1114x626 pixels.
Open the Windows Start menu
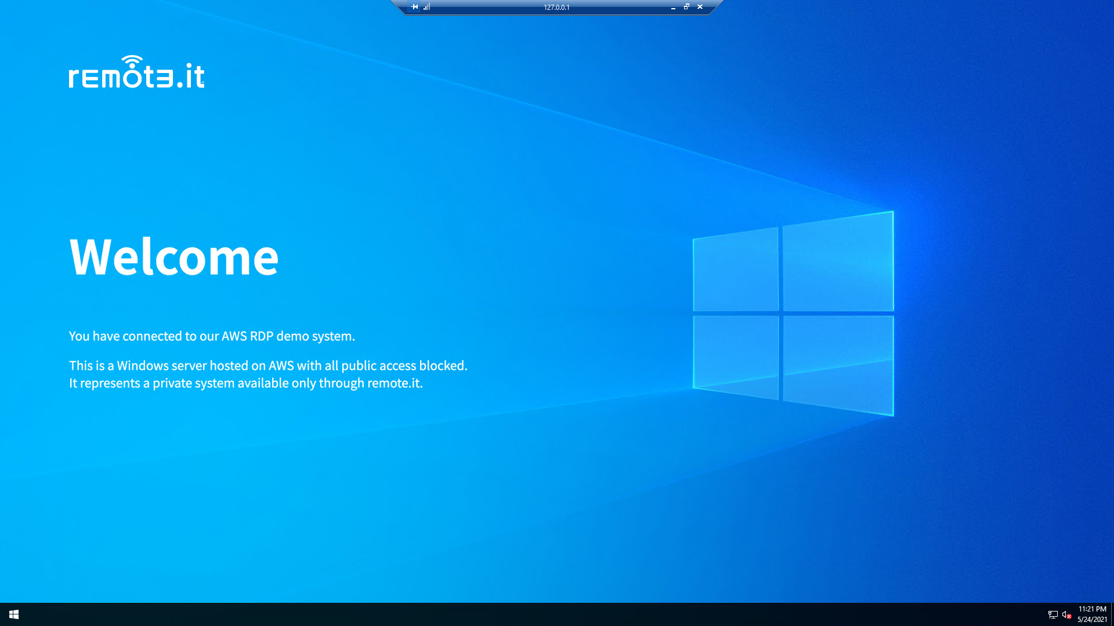pyautogui.click(x=14, y=614)
